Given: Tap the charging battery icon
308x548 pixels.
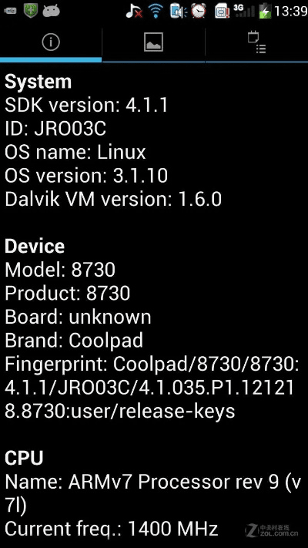Looking at the screenshot, I should pos(265,11).
